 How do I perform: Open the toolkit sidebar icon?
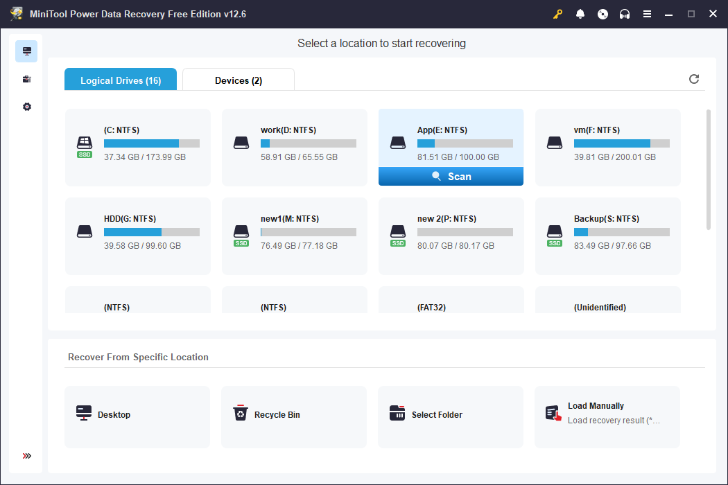(x=26, y=79)
